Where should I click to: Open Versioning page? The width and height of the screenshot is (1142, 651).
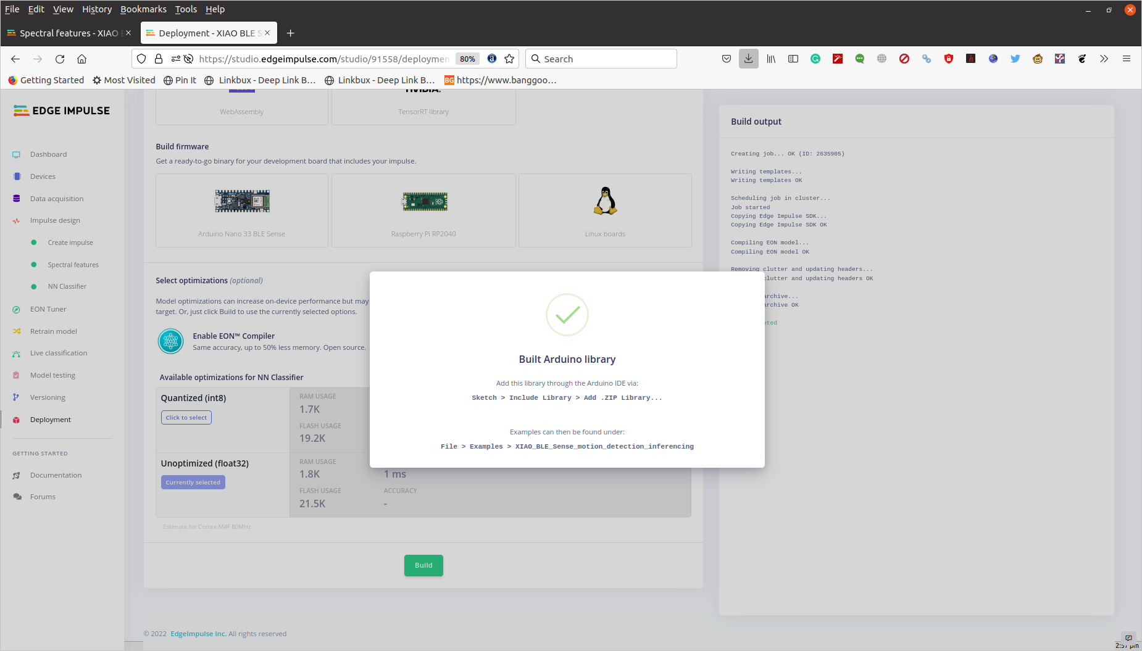48,397
